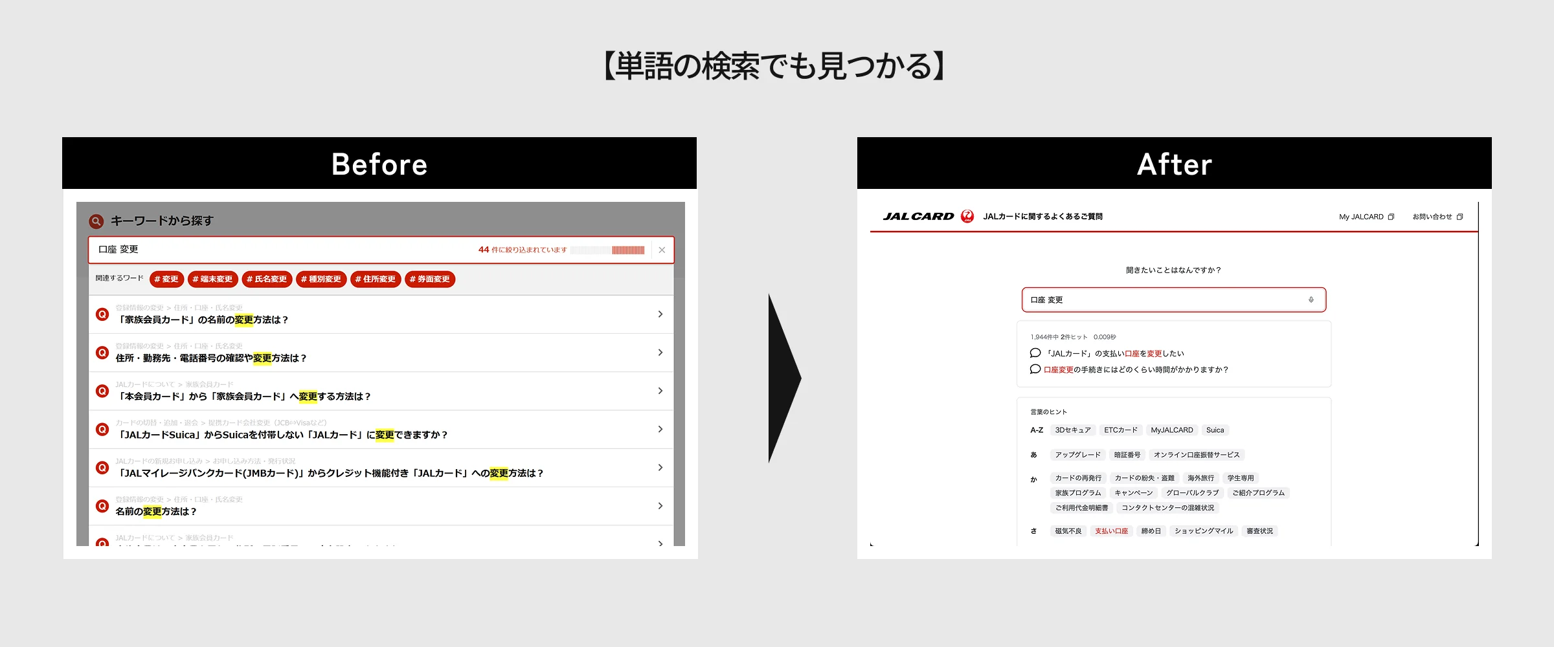
Task: Click the magnifier icon beside キーワードから探す
Action: coord(96,221)
